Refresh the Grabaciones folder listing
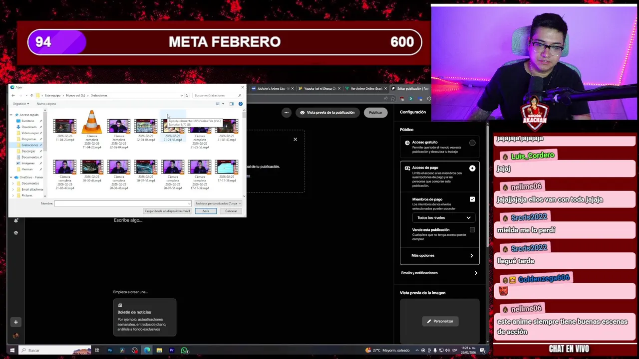 (x=187, y=95)
